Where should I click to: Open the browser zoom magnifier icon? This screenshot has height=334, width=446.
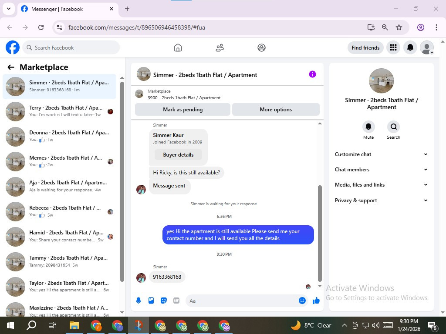pyautogui.click(x=385, y=27)
